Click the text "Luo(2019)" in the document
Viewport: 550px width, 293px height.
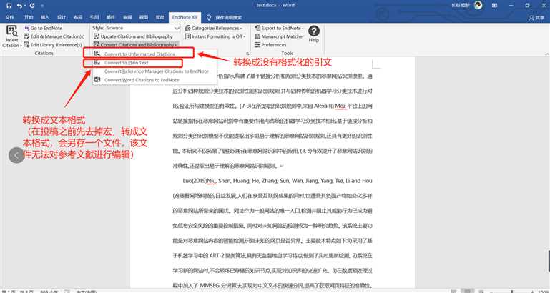click(195, 181)
